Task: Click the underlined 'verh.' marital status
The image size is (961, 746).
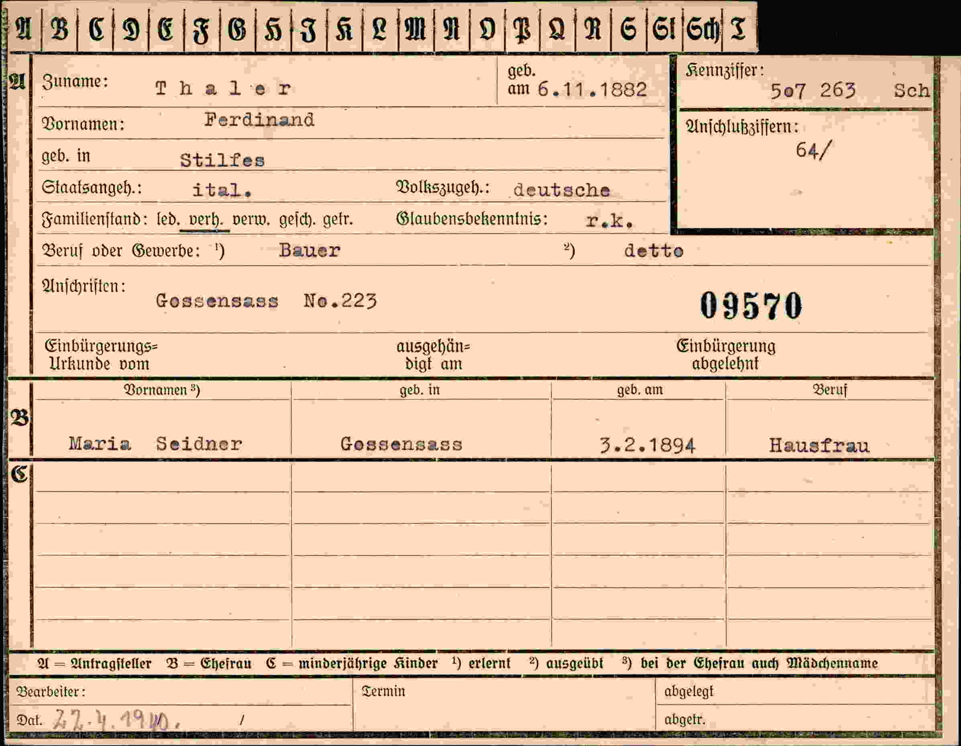Action: 206,219
